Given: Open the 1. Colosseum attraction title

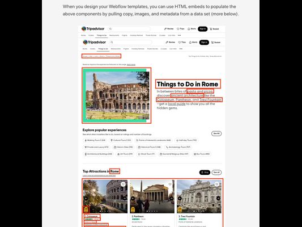Looking at the screenshot, I should (x=92, y=216).
